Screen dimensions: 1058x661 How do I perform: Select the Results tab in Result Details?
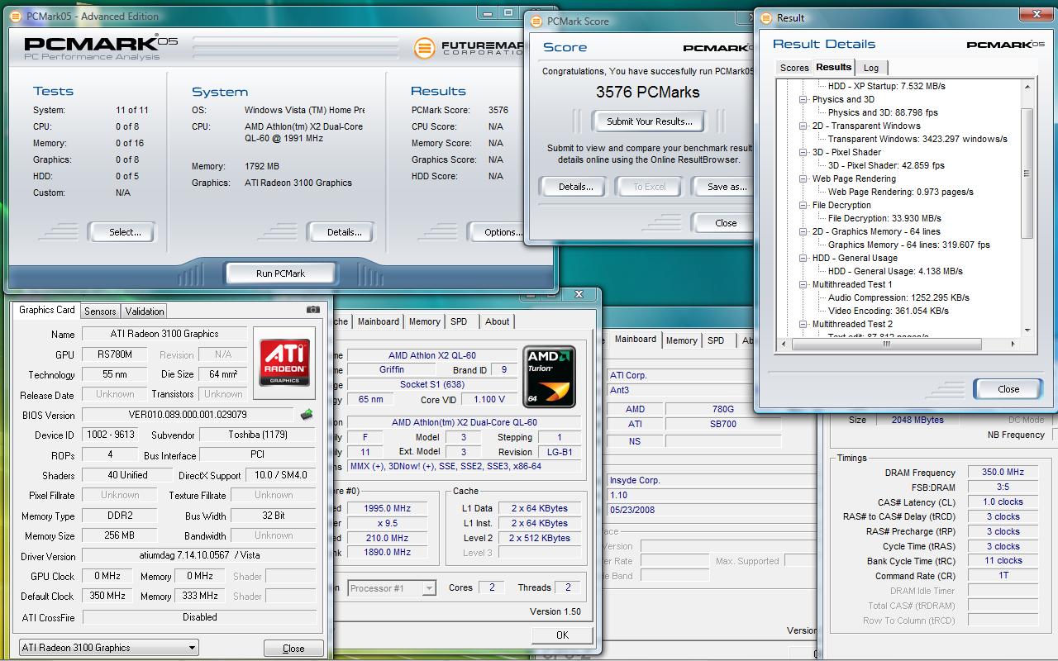pos(833,67)
